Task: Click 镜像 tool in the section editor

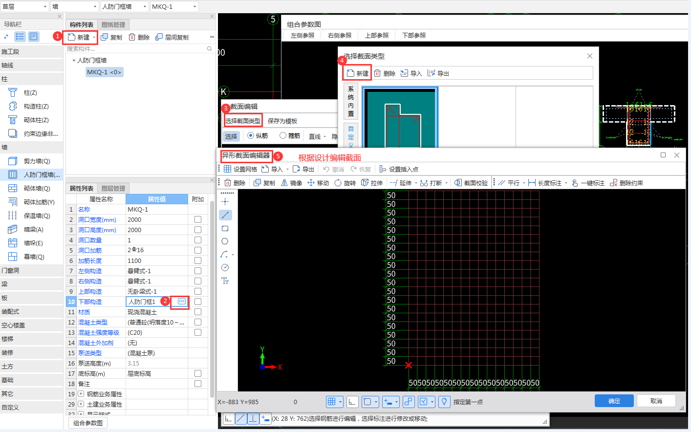Action: [x=291, y=183]
